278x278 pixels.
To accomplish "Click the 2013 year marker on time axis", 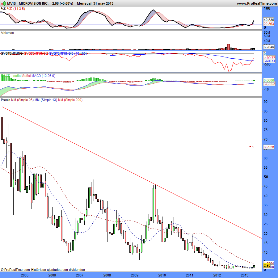I will 245,275.
